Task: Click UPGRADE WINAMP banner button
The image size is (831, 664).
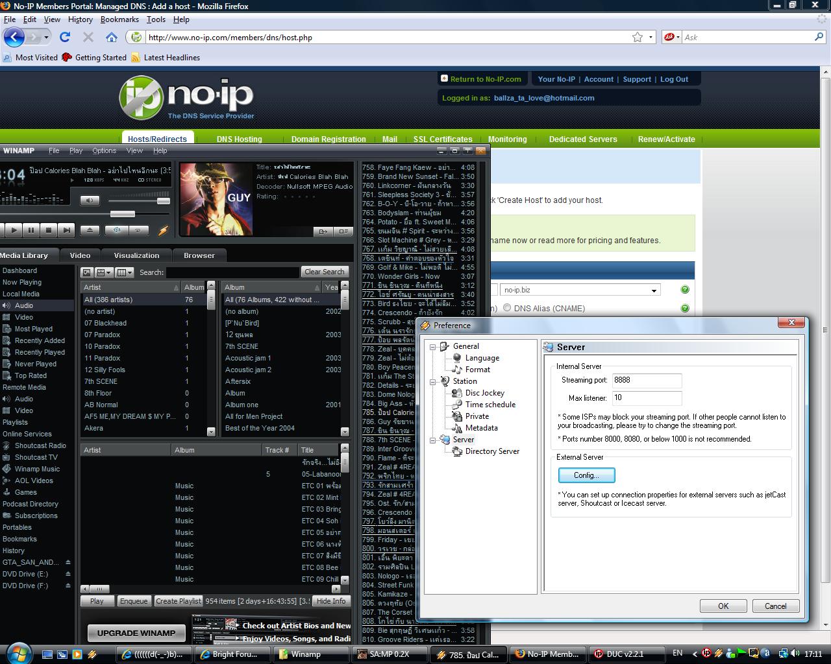Action: click(x=136, y=633)
